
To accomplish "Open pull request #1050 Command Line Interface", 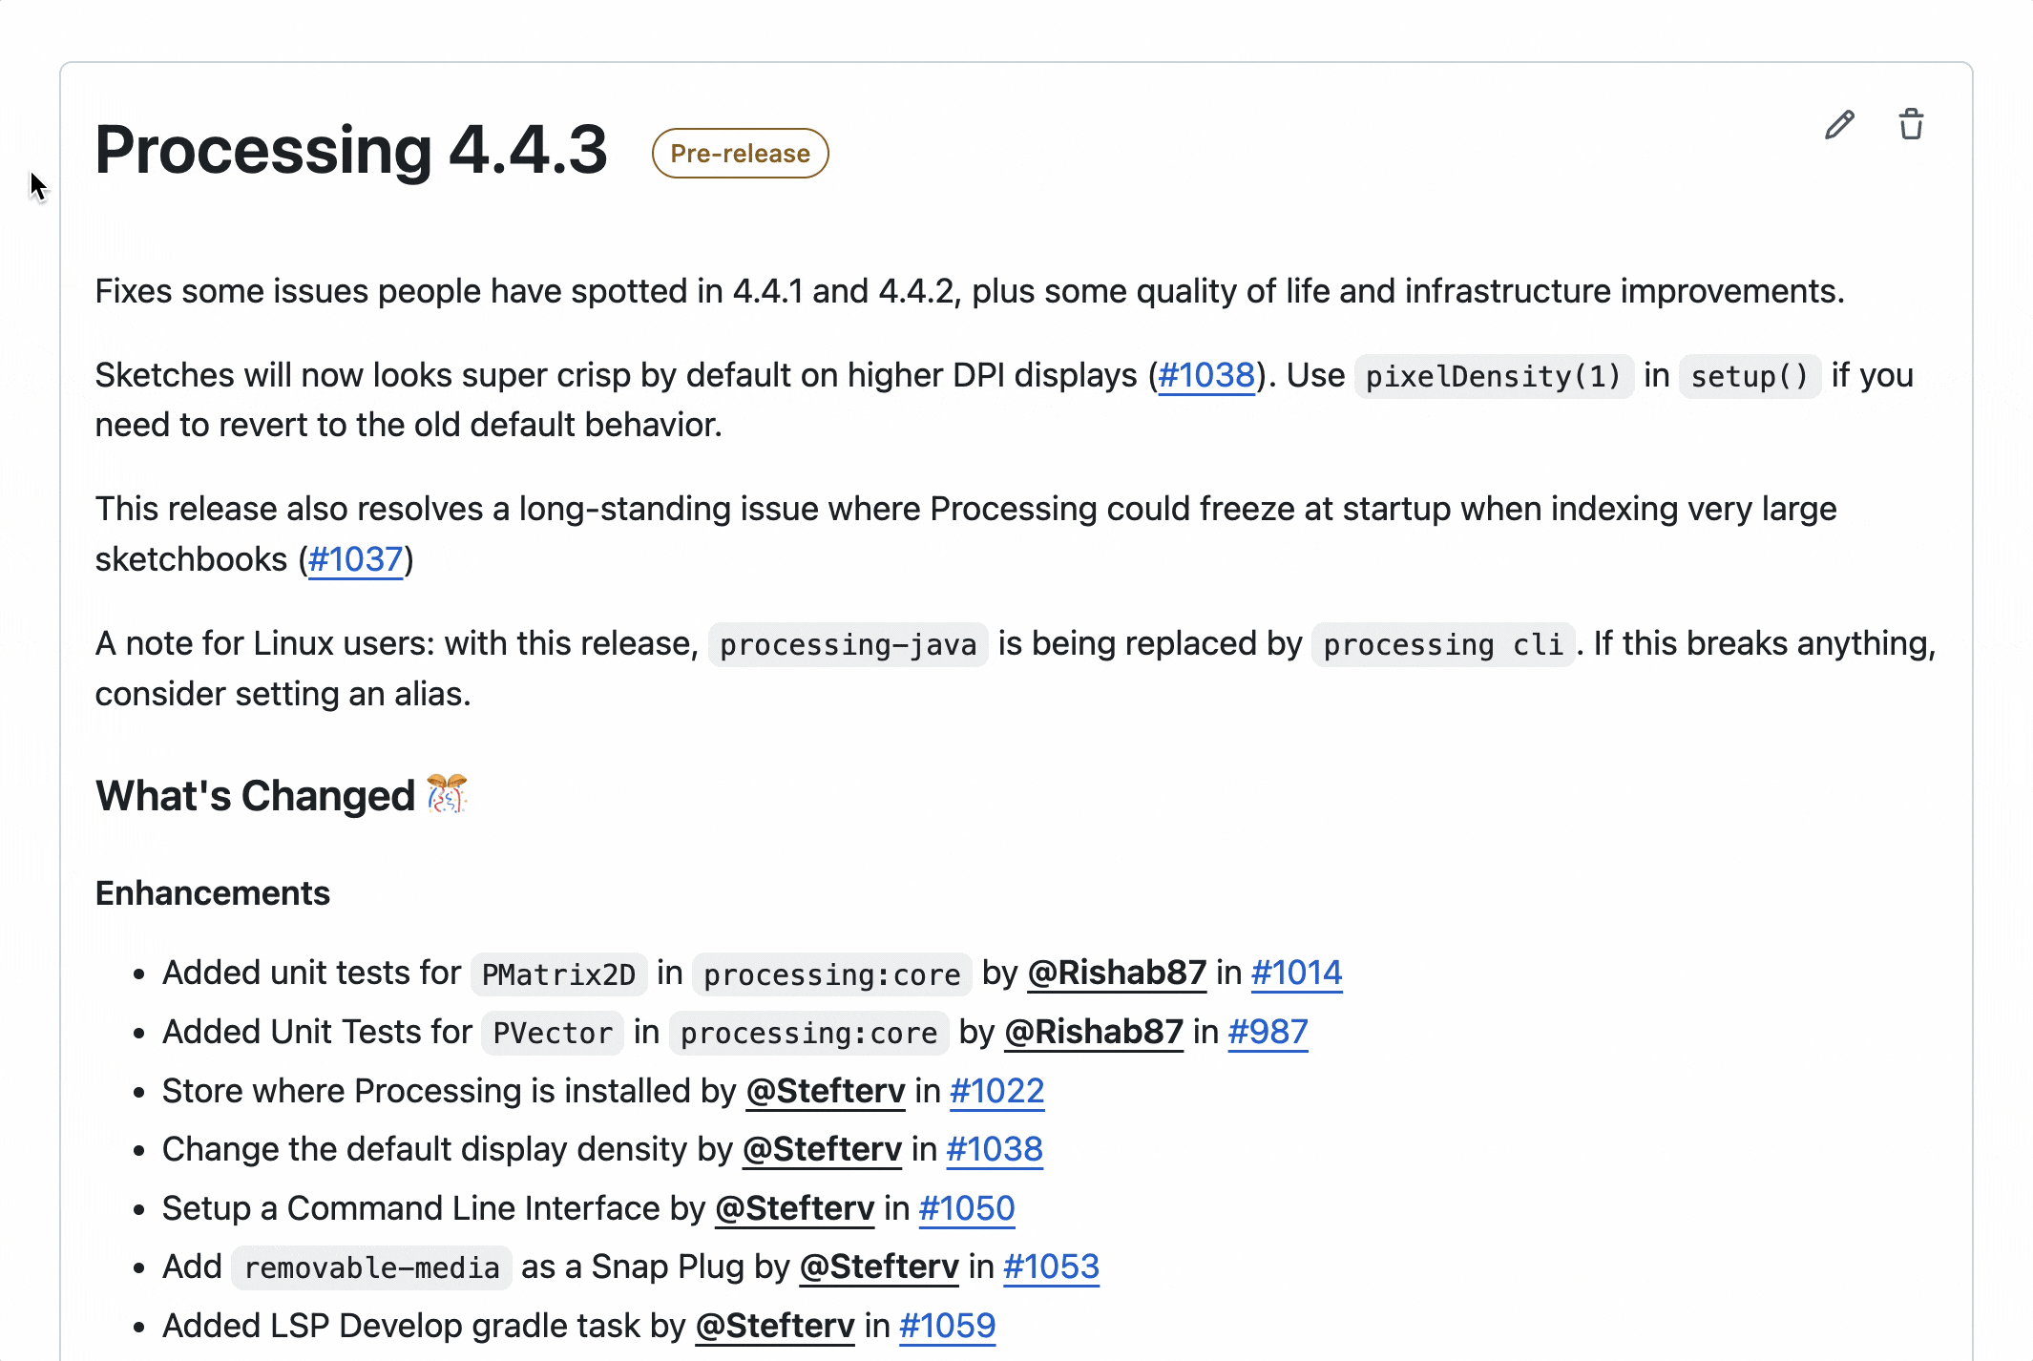I will [966, 1208].
